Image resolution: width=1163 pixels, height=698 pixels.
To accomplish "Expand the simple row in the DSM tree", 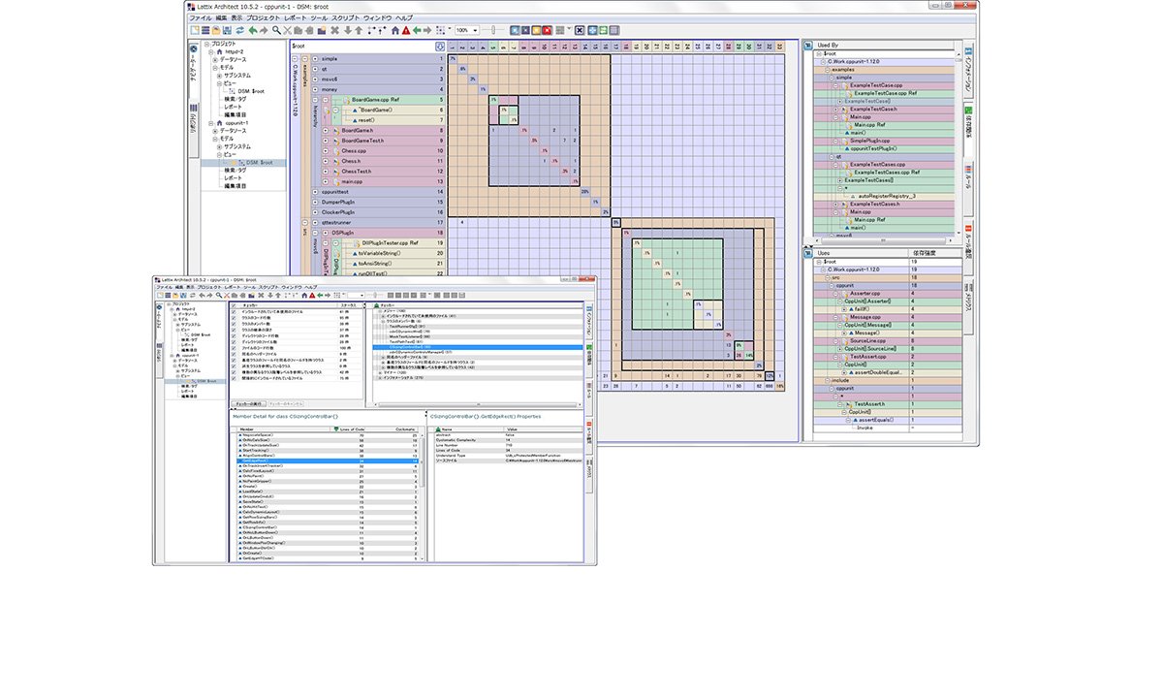I will coord(315,59).
